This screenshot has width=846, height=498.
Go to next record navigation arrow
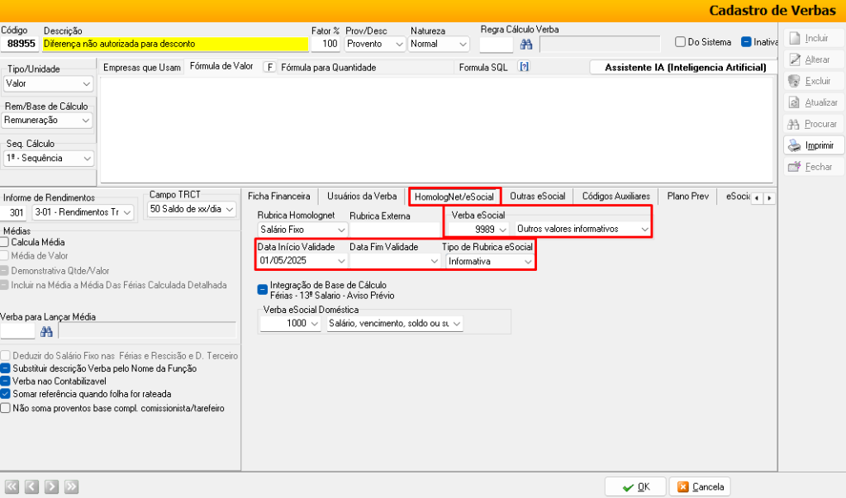(x=51, y=486)
